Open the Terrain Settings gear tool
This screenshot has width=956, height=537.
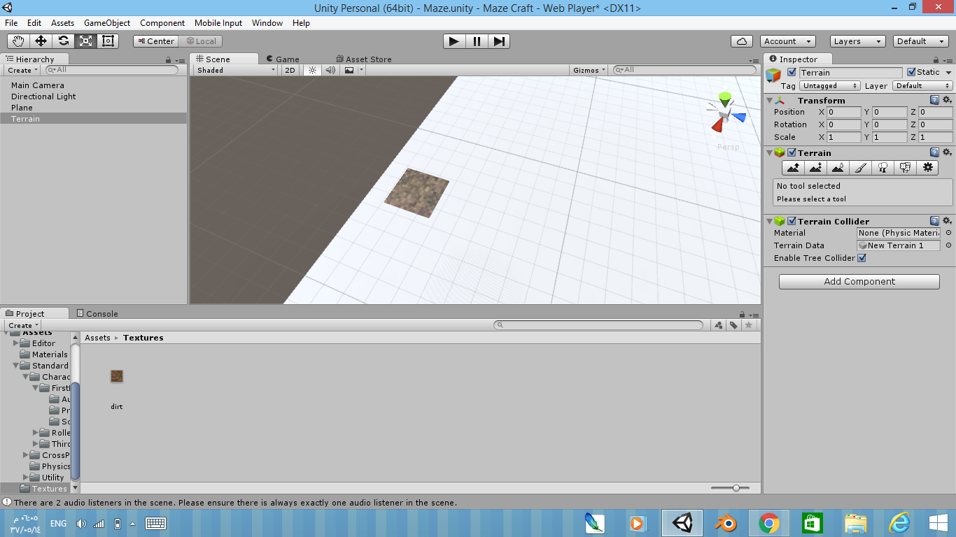click(927, 167)
